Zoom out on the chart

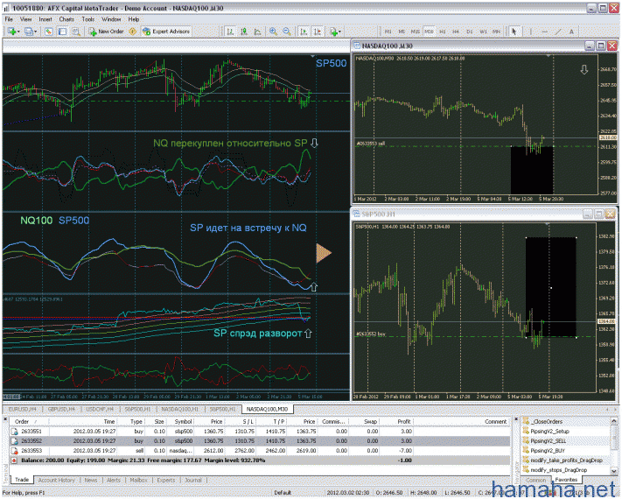pyautogui.click(x=287, y=32)
